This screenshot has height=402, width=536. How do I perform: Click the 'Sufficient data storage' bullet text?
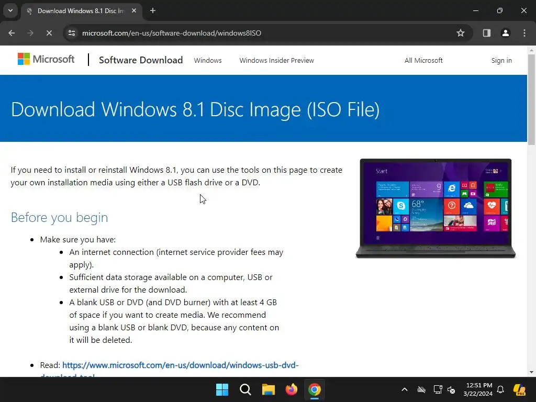tap(171, 283)
